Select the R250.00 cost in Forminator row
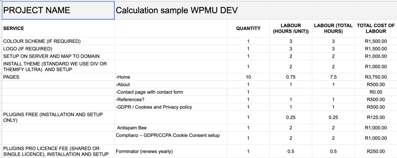397x158 pixels. pyautogui.click(x=376, y=152)
